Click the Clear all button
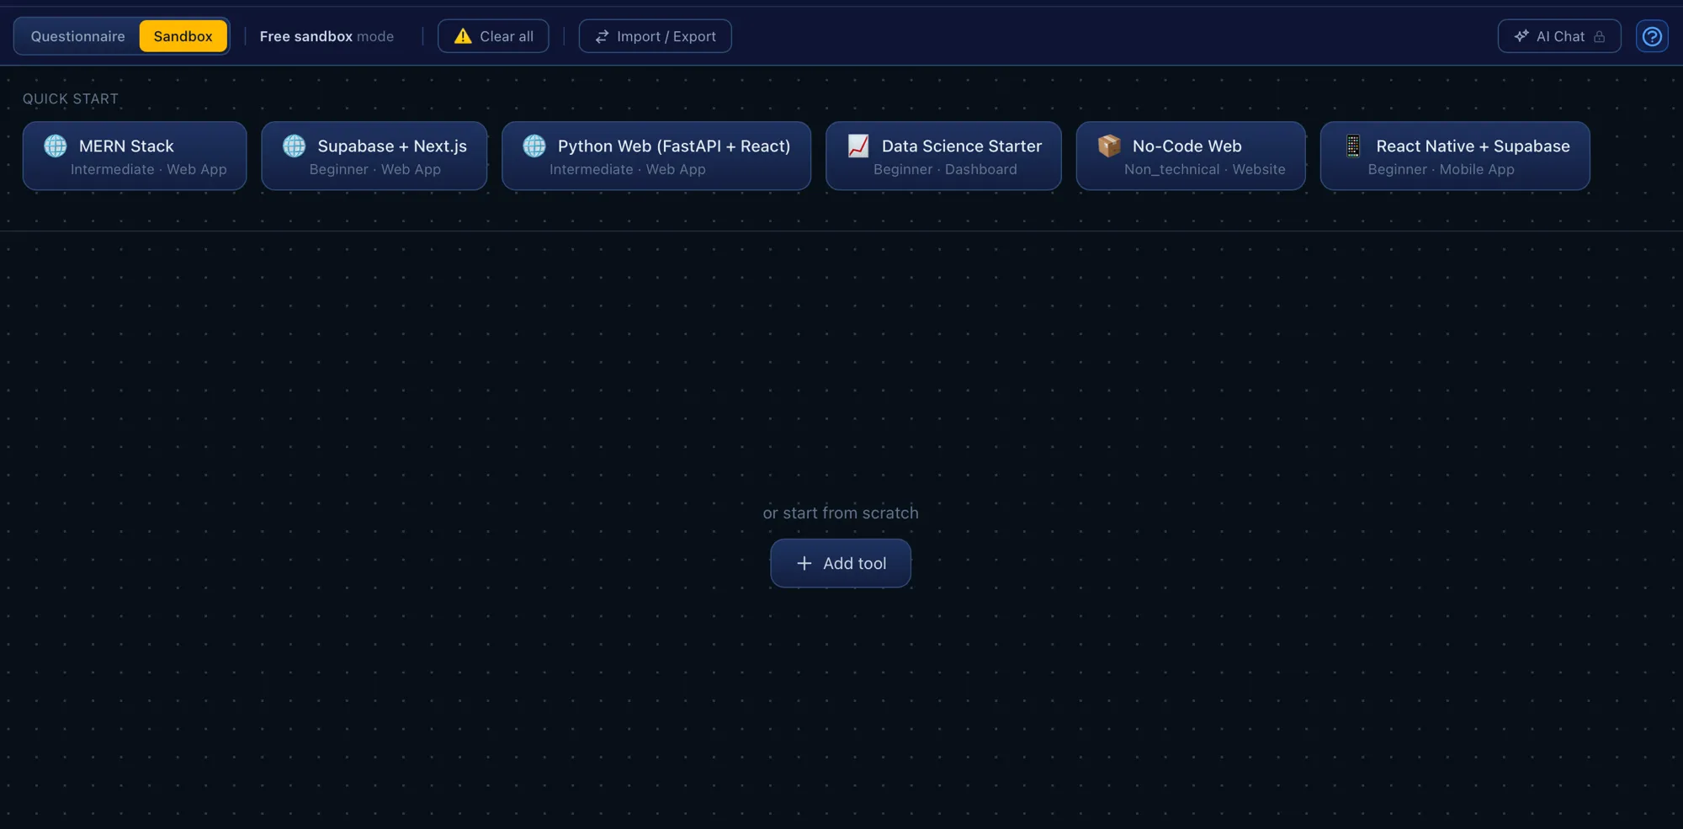Screen dimensions: 1683x829 [x=493, y=36]
